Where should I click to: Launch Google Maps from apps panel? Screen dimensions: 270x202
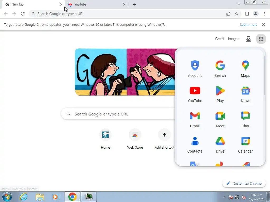245,69
